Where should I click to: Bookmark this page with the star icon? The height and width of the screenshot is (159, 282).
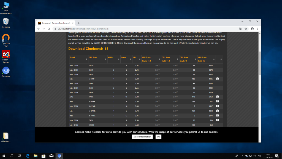[x=246, y=29]
